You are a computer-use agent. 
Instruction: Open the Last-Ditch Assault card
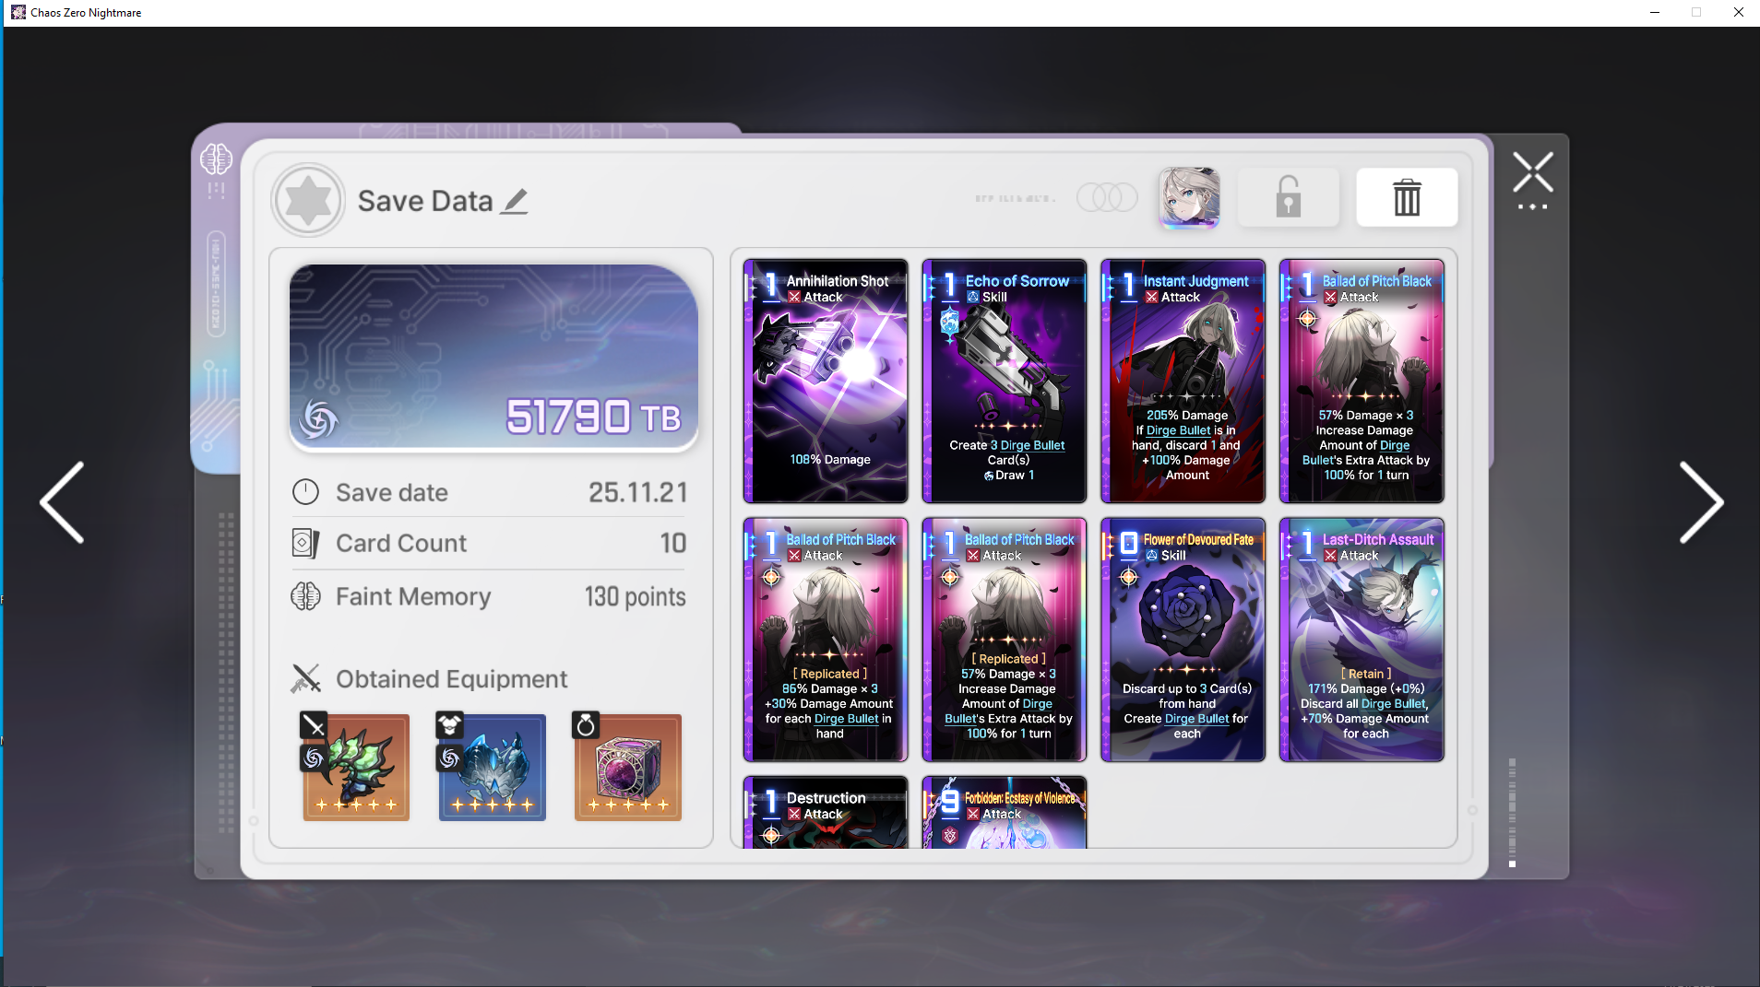[x=1362, y=640]
